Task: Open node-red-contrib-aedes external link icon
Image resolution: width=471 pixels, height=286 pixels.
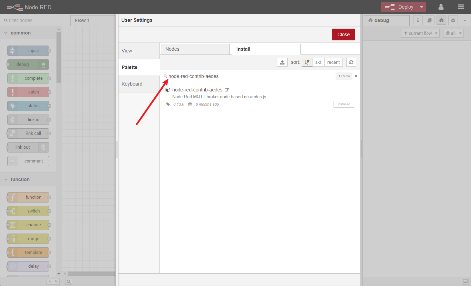Action: point(227,90)
